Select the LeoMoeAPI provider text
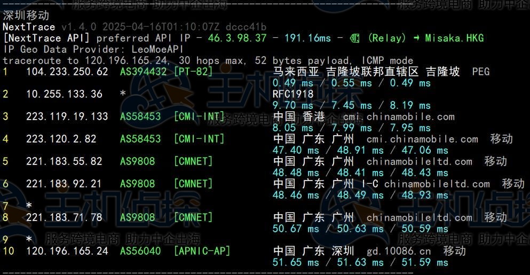 pyautogui.click(x=157, y=49)
